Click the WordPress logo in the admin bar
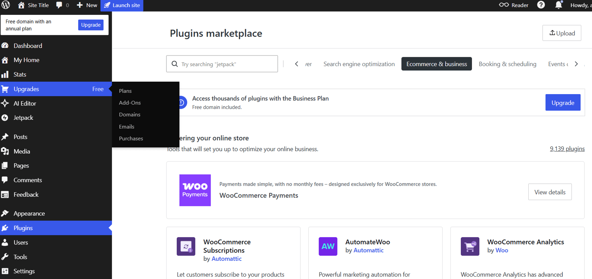Image resolution: width=592 pixels, height=279 pixels. click(x=6, y=5)
